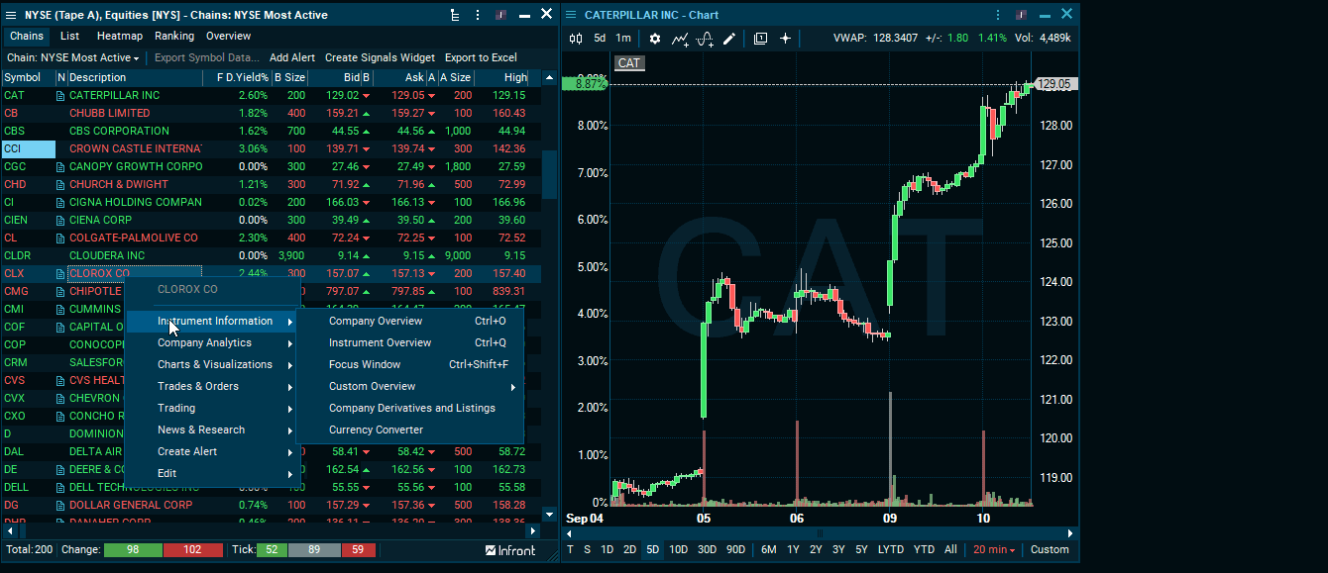
Task: Enable the crosshair cursor in chart
Action: pyautogui.click(x=785, y=39)
